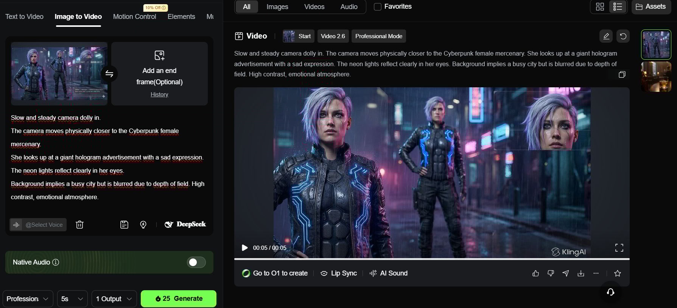The height and width of the screenshot is (308, 677).
Task: Click the add end frame image icon
Action: point(159,55)
